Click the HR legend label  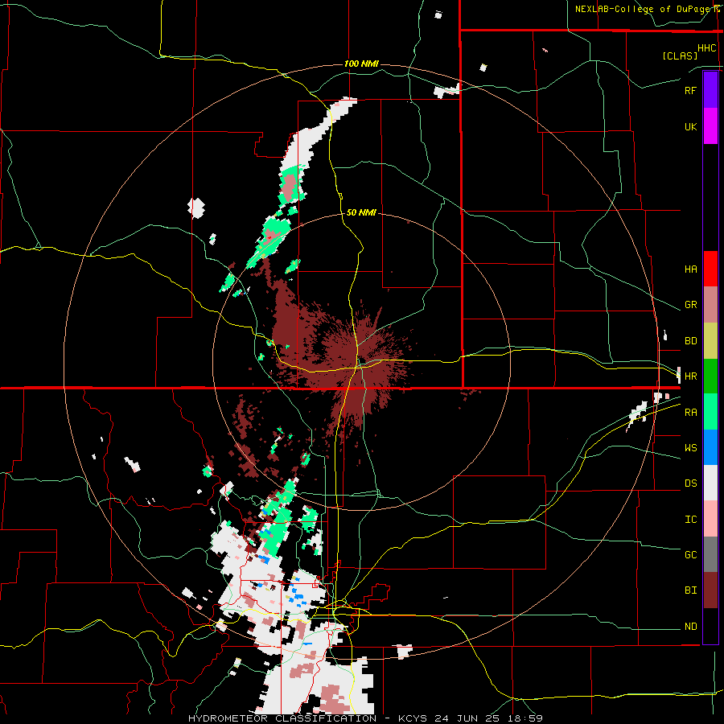[x=690, y=376]
